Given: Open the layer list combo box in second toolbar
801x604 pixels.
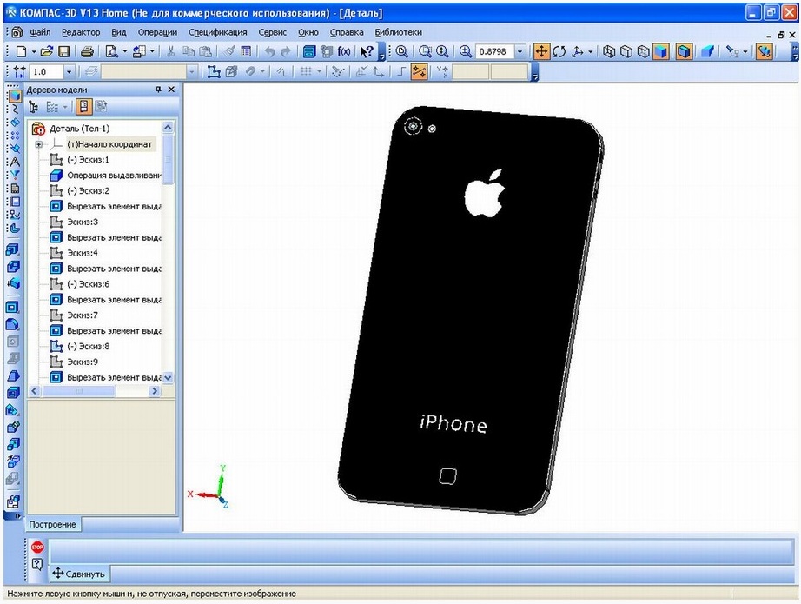Looking at the screenshot, I should pyautogui.click(x=149, y=72).
